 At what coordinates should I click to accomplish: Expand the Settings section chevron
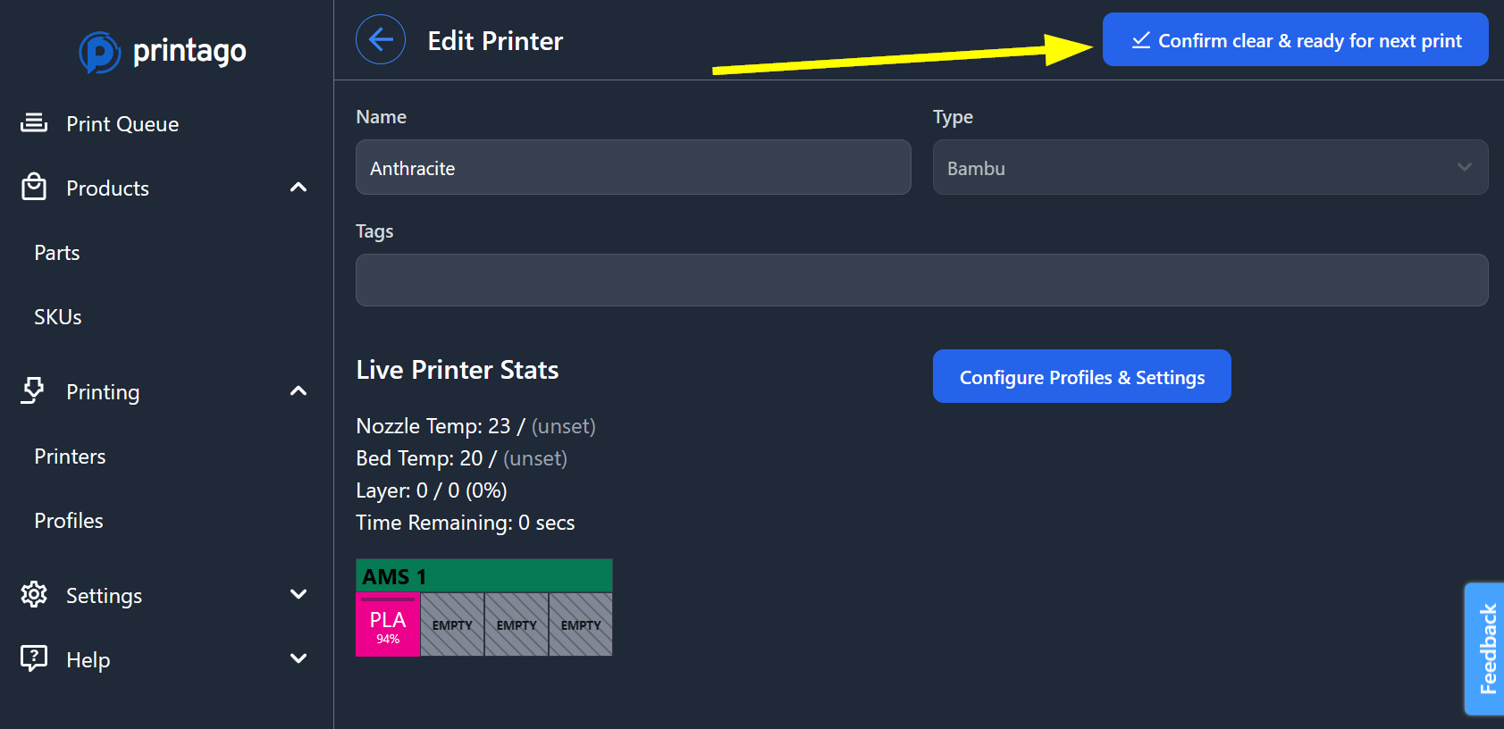[298, 594]
